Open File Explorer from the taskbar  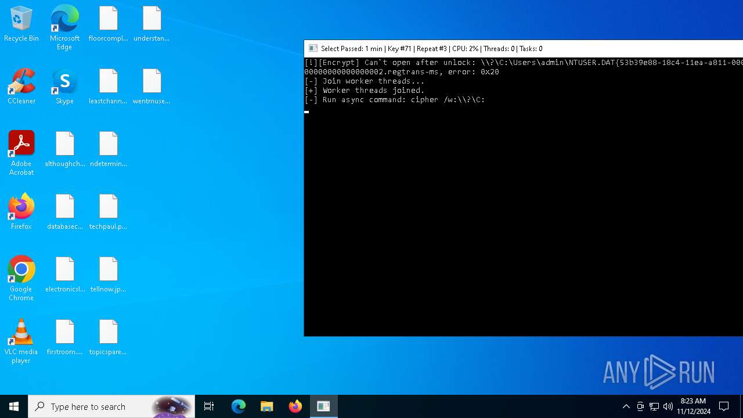pyautogui.click(x=267, y=406)
